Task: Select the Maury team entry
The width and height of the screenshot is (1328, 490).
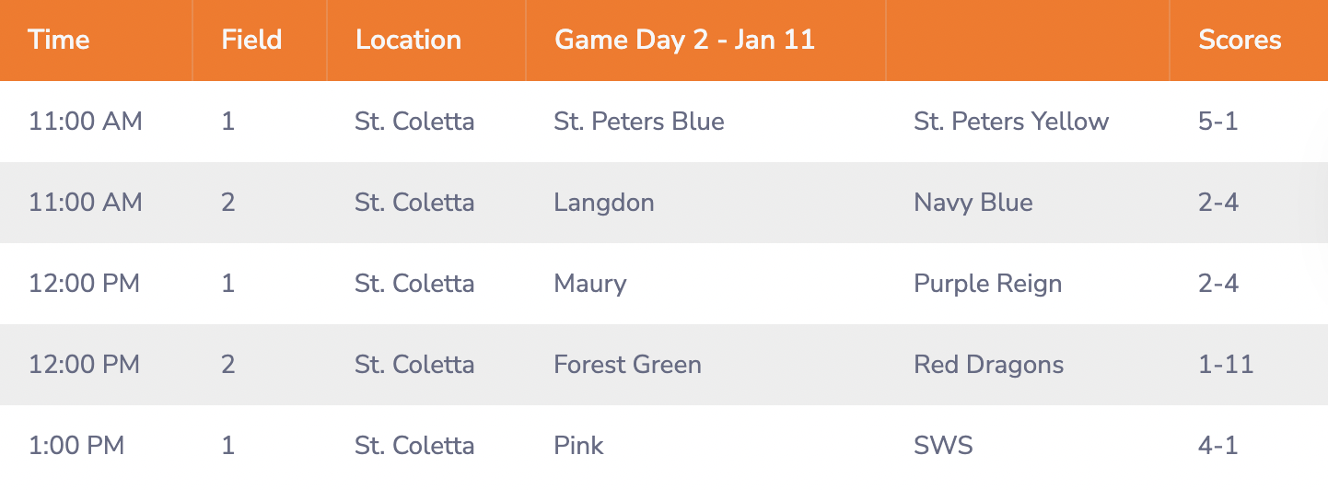Action: tap(590, 284)
